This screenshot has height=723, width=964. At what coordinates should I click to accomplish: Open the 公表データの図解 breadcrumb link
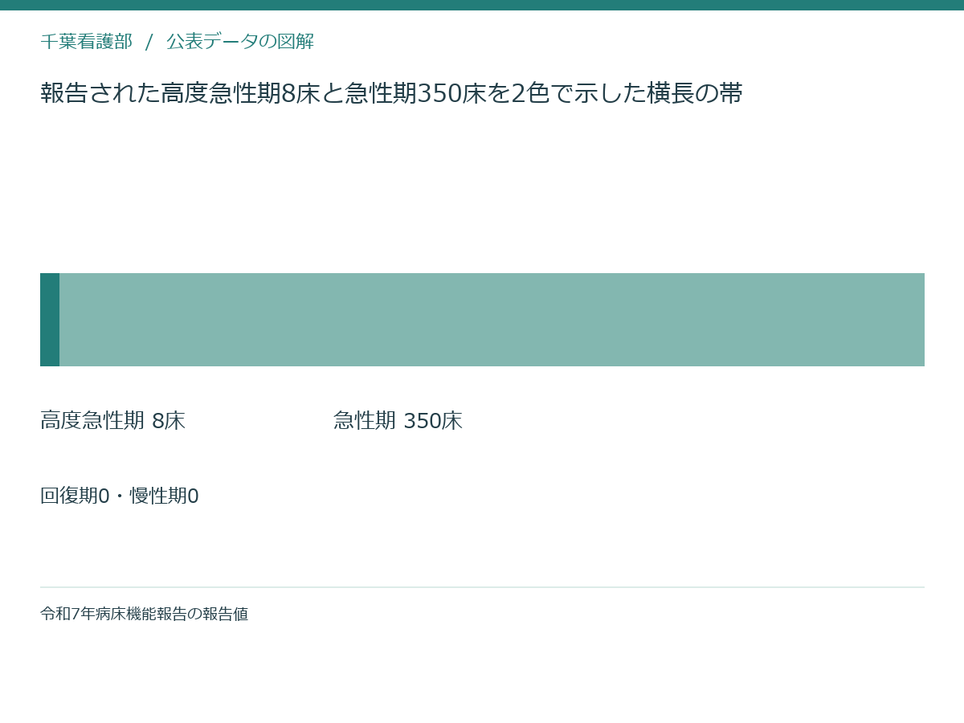[240, 42]
